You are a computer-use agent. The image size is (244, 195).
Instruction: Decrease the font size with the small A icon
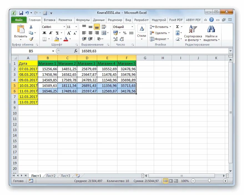tap(75, 33)
